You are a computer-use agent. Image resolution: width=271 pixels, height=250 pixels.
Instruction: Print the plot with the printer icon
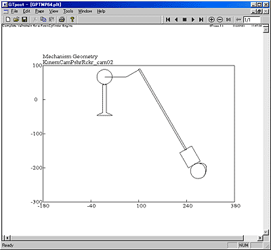point(62,20)
